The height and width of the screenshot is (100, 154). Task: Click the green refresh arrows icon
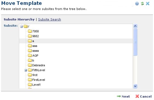142,4
